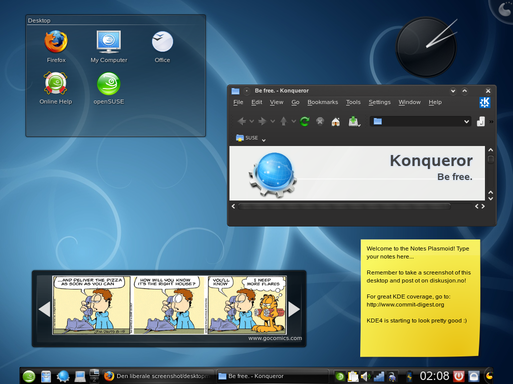Open the Edit menu in Konqueror
Viewport: 513px width, 384px height.
pyautogui.click(x=257, y=102)
